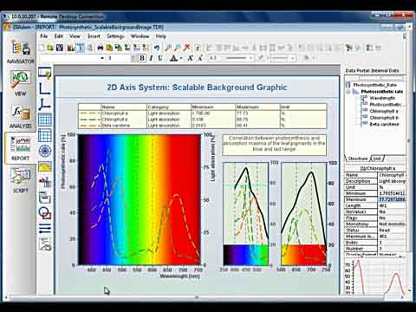Toggle bold text formatting
Viewport: 416px width, 312px height.
coord(142,58)
